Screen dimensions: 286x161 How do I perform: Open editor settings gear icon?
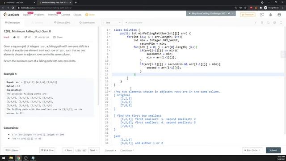(x=274, y=22)
